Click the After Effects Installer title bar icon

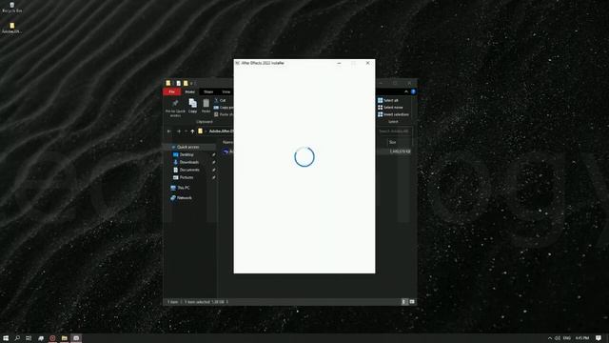[237, 63]
